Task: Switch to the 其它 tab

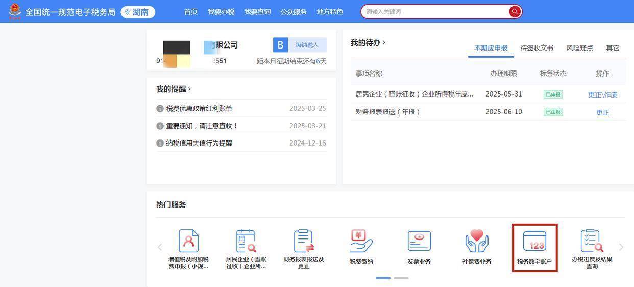Action: [613, 48]
